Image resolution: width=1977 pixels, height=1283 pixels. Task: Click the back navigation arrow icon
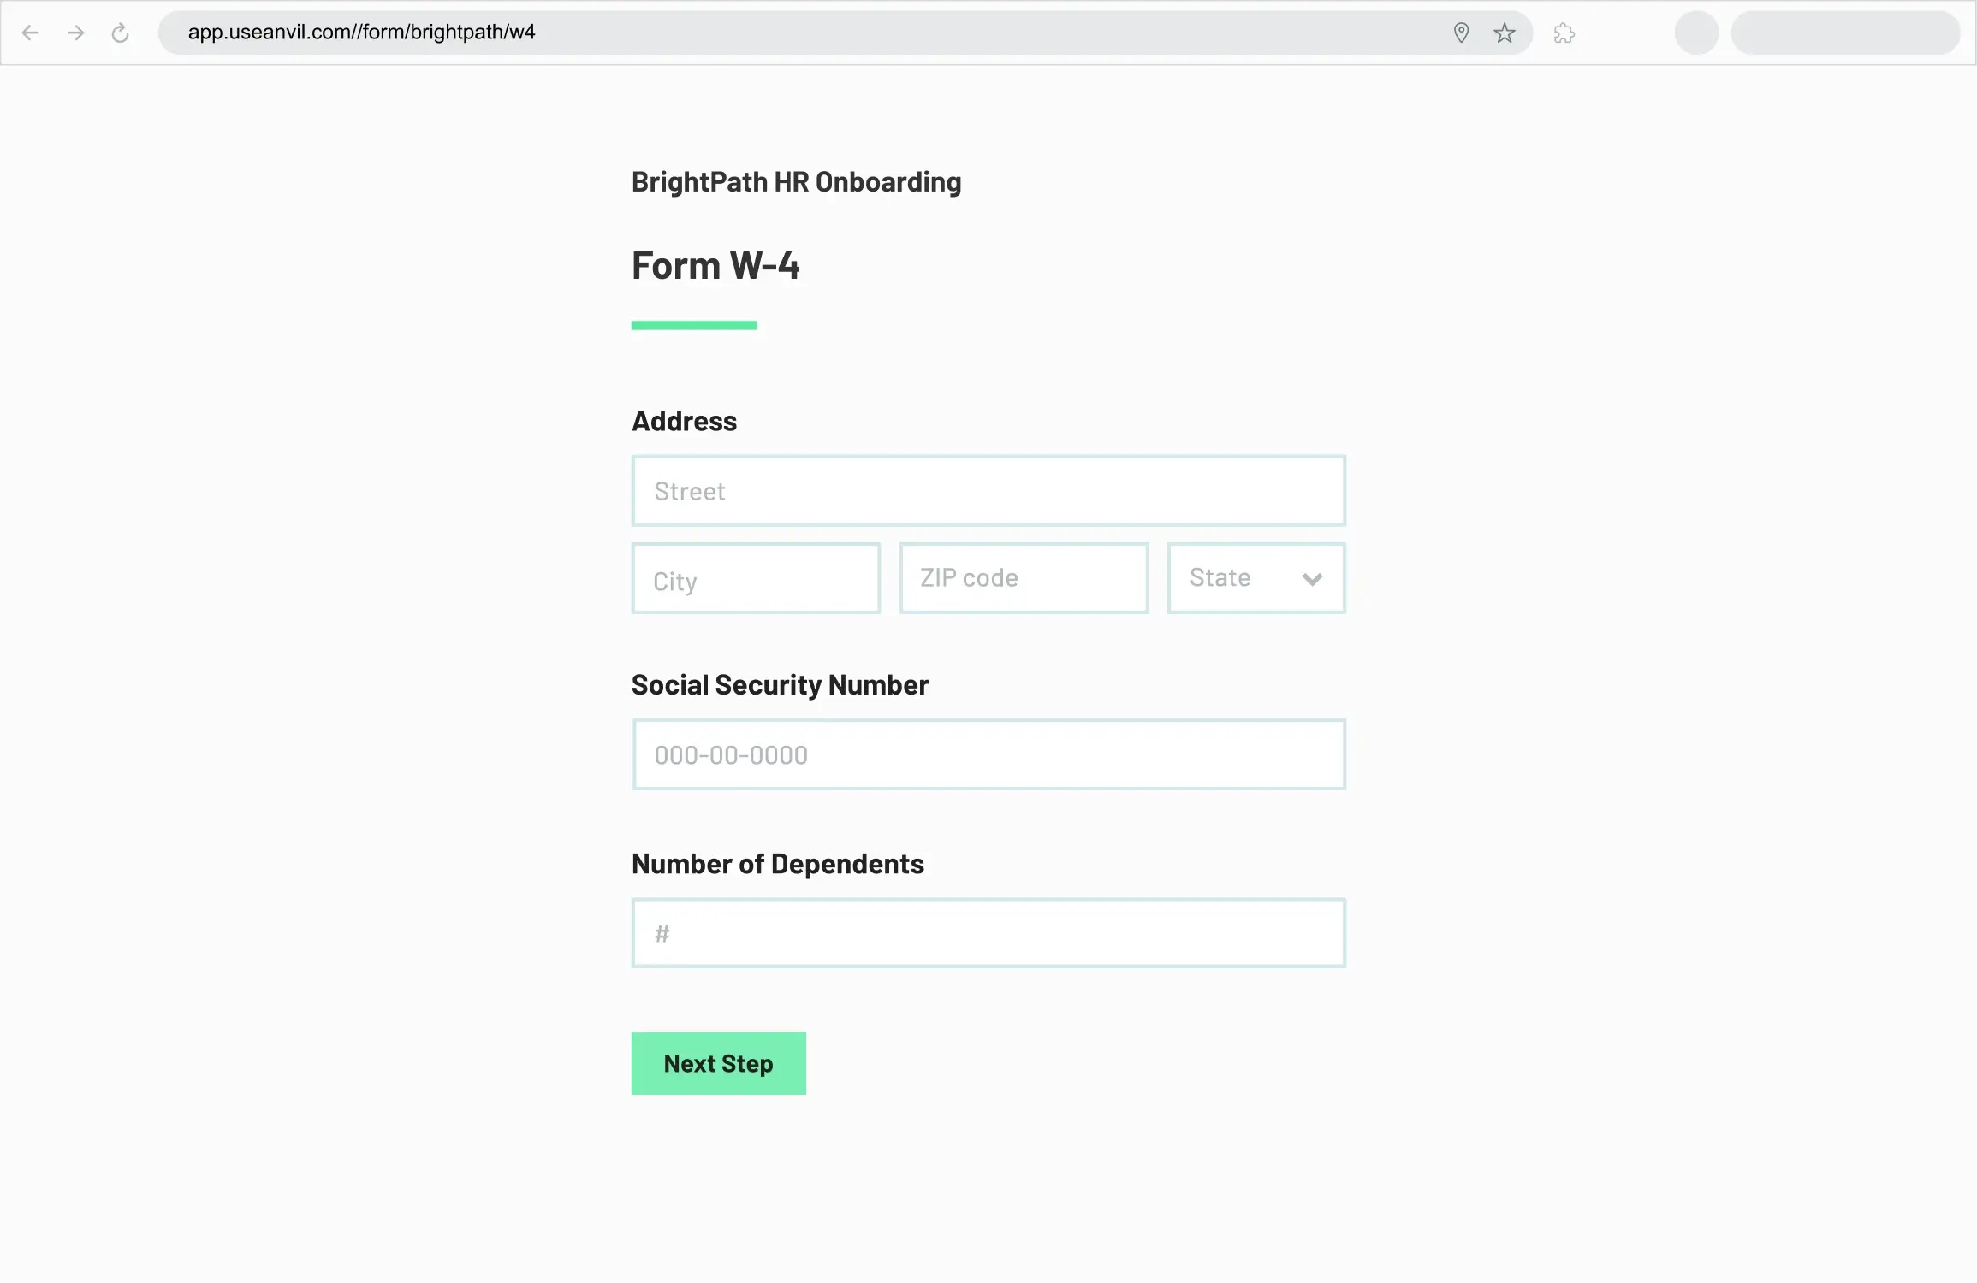click(x=29, y=32)
